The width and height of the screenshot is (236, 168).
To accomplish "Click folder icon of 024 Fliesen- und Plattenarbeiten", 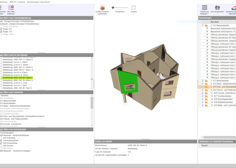I will [206, 90].
